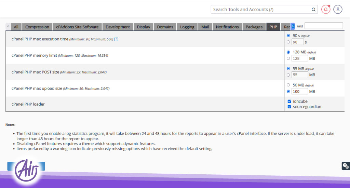Click the memory limit MB input
The width and height of the screenshot is (350, 188).
click(x=299, y=58)
